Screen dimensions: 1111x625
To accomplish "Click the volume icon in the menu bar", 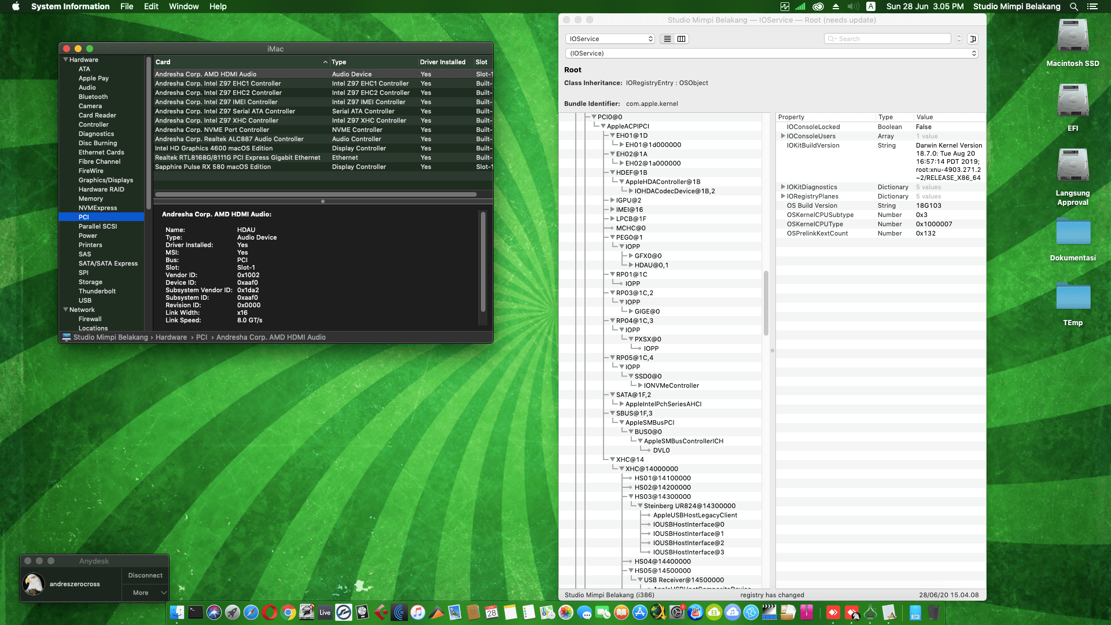I will click(852, 6).
